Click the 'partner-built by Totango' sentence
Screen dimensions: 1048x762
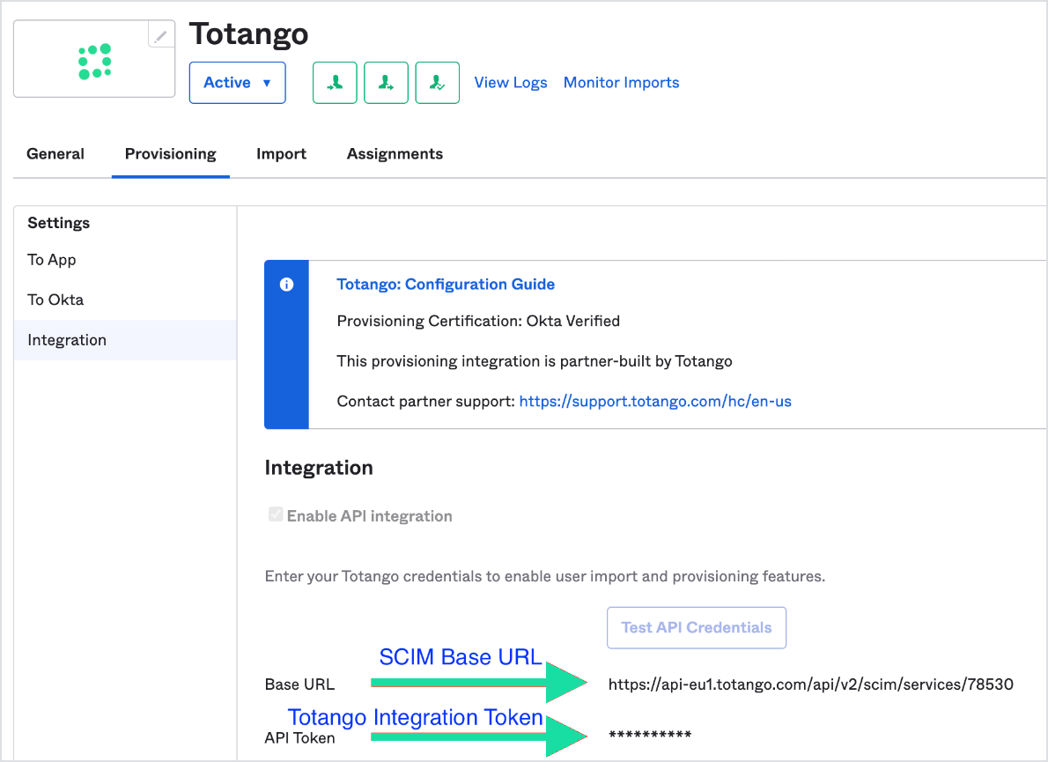pyautogui.click(x=535, y=361)
